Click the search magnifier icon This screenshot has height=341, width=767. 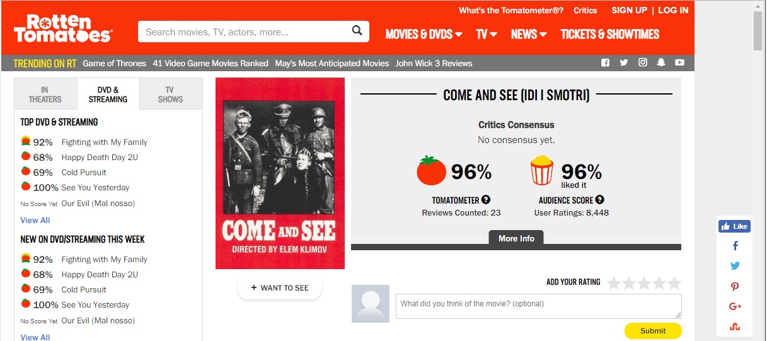[357, 30]
